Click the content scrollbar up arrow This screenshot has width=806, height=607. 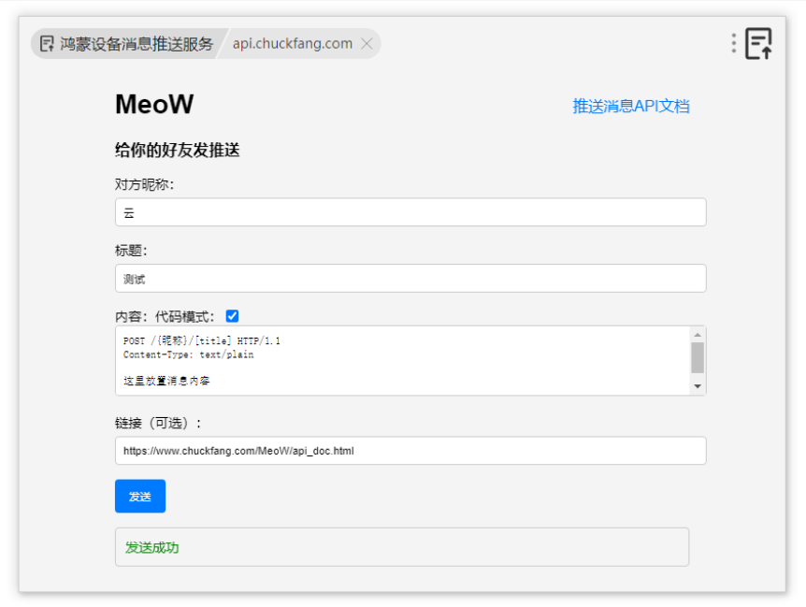[x=698, y=335]
